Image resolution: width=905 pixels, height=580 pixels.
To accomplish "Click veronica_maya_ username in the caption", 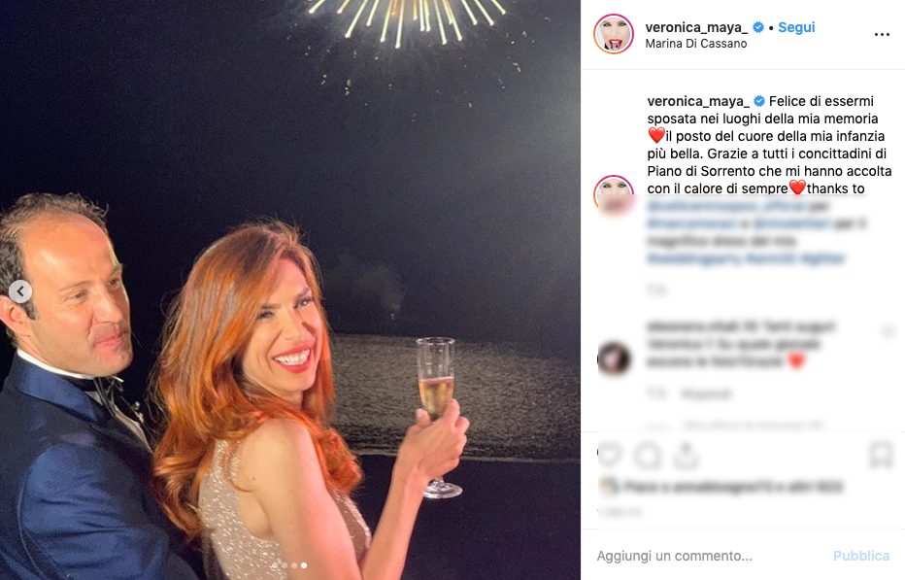I will [698, 101].
